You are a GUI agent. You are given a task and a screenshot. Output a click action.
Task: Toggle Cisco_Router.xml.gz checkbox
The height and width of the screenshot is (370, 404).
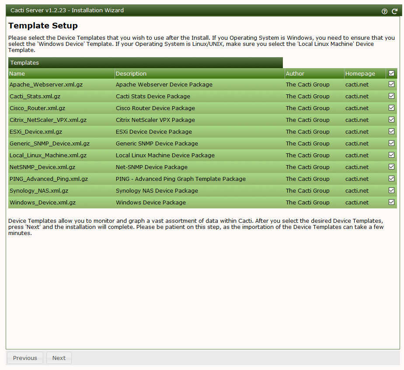(391, 108)
